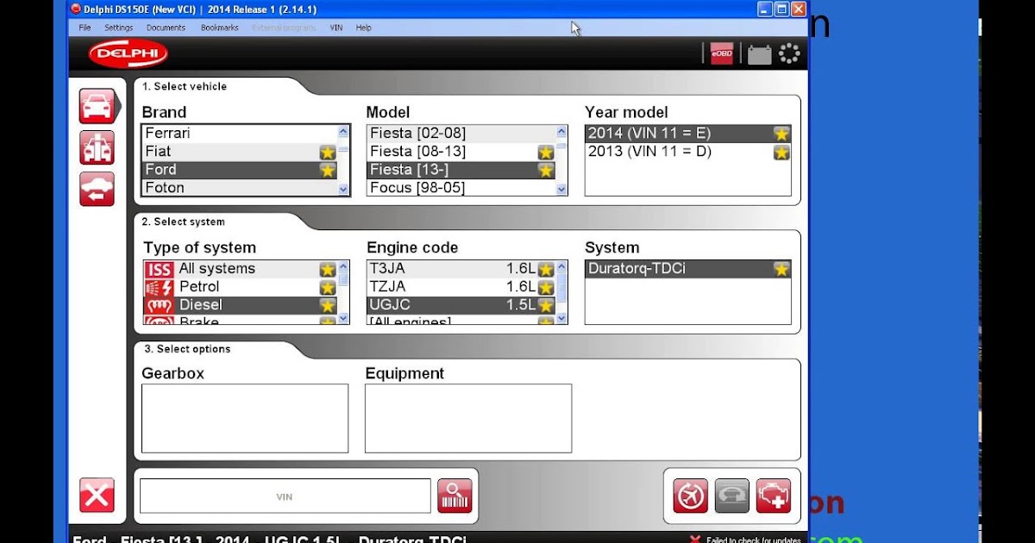Click the red car history sidebar icon

(97, 189)
